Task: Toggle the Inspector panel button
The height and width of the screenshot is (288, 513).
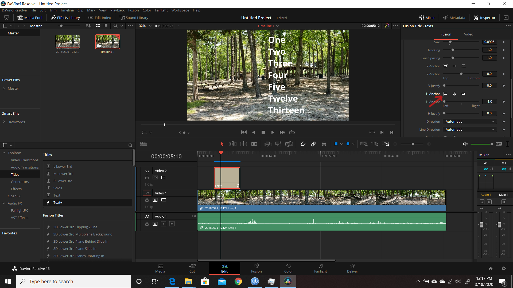Action: [x=484, y=18]
